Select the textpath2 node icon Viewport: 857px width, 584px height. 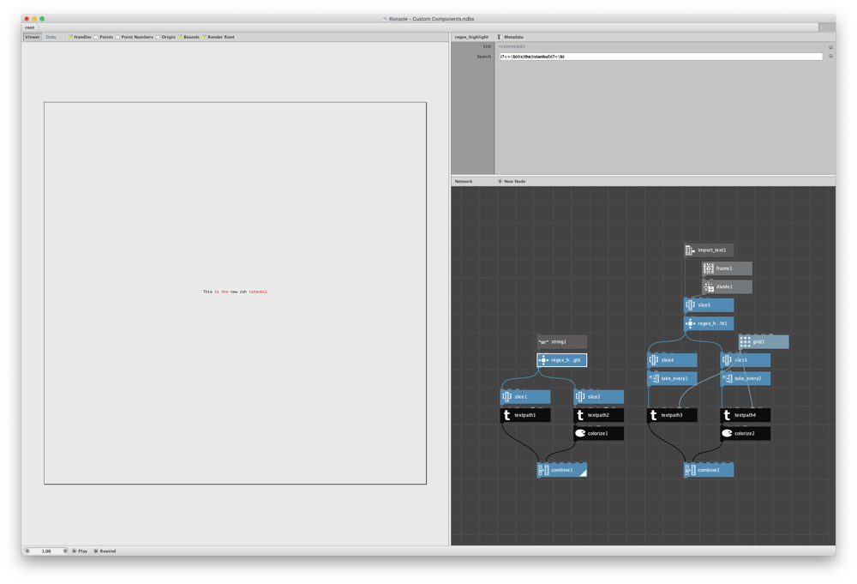(580, 415)
